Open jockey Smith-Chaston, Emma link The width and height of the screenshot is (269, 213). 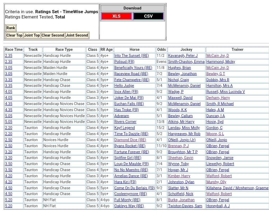(x=186, y=62)
